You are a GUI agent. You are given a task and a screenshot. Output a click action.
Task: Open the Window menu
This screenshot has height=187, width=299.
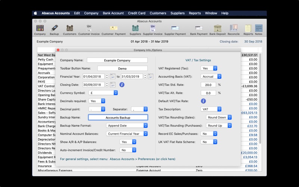pos(211,13)
